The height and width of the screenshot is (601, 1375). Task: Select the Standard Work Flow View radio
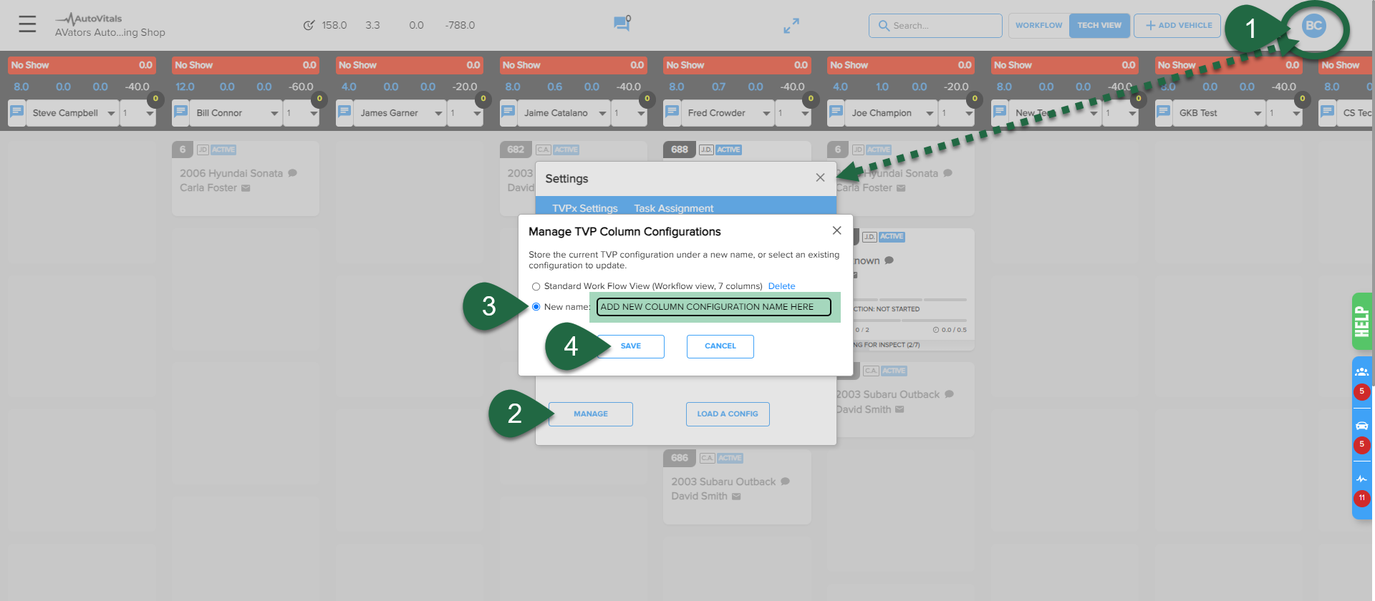pyautogui.click(x=536, y=286)
